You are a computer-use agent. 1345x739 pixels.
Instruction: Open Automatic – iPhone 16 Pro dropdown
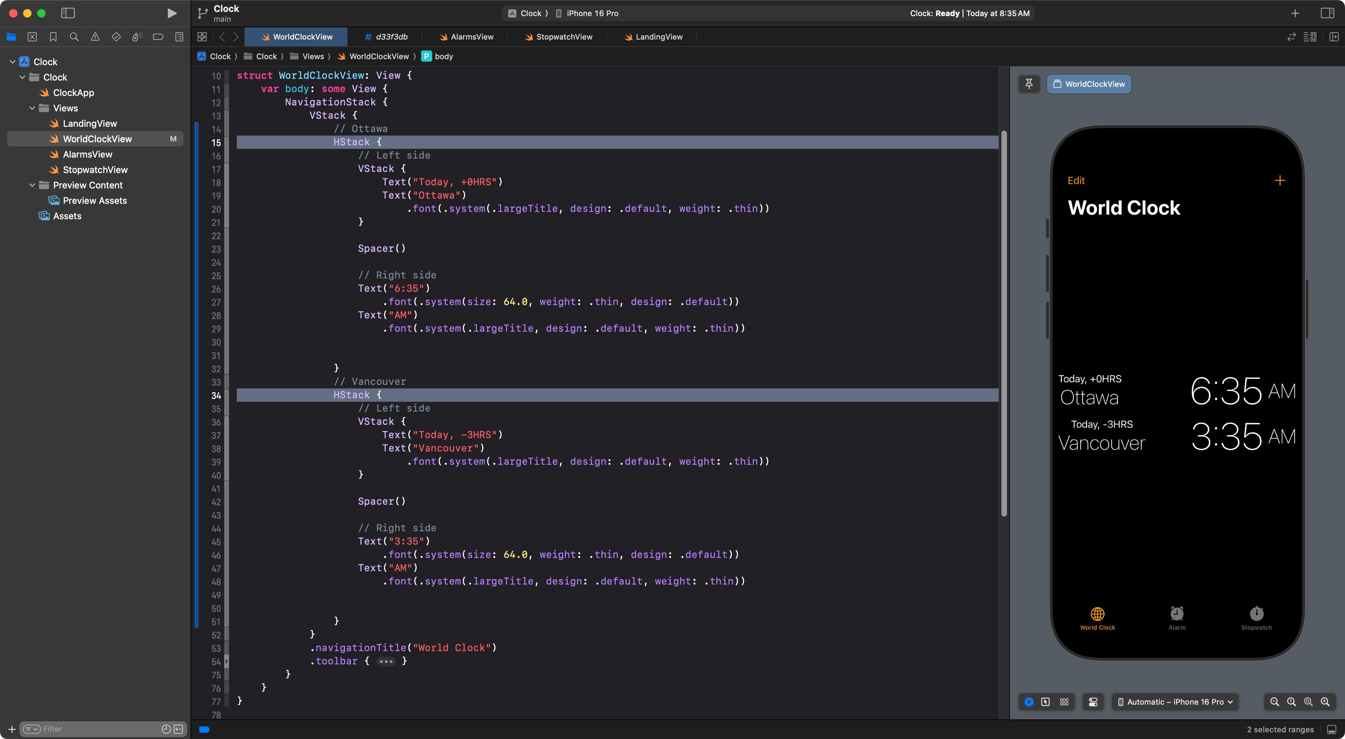[1175, 702]
